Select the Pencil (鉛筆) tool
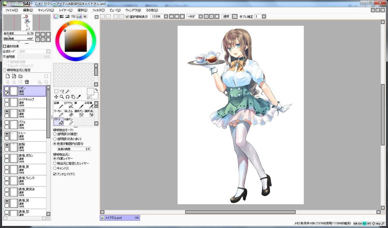 pyautogui.click(x=58, y=105)
